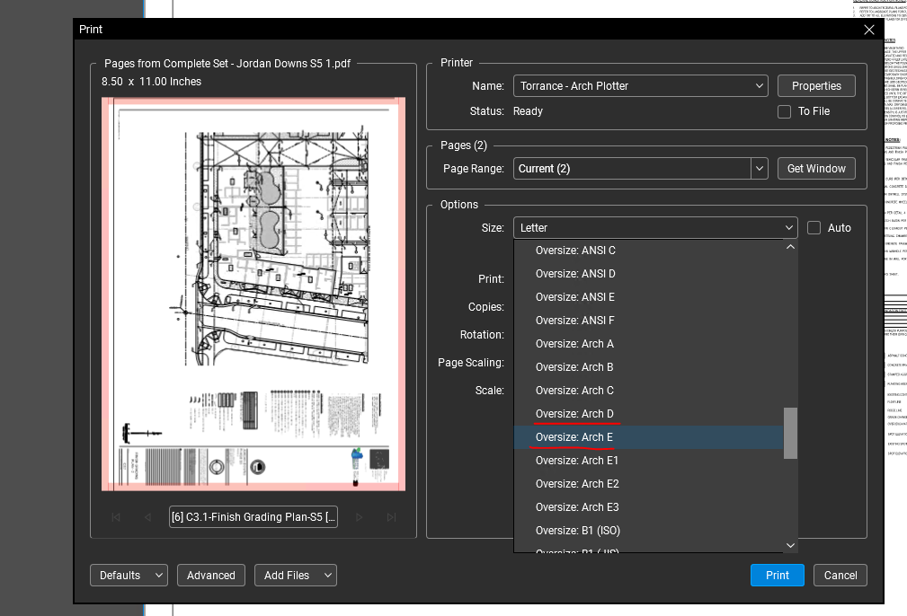This screenshot has width=907, height=616.
Task: Choose Oversize: Arch E1 from list
Action: pos(576,461)
